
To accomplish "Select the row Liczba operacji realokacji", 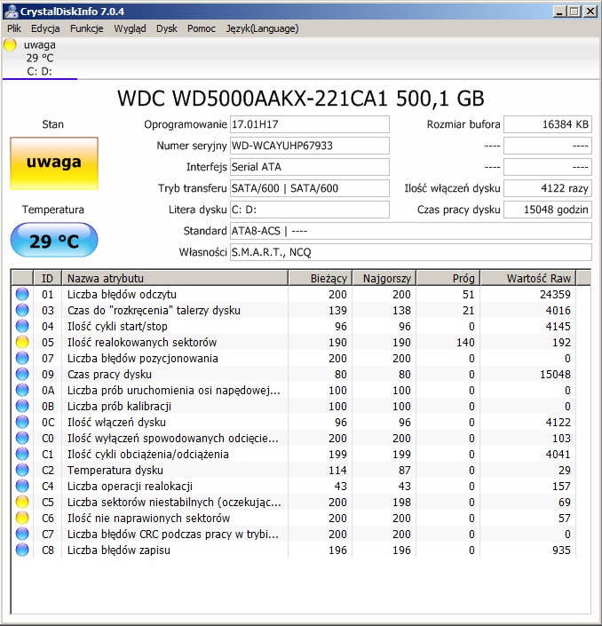I will pos(293,486).
